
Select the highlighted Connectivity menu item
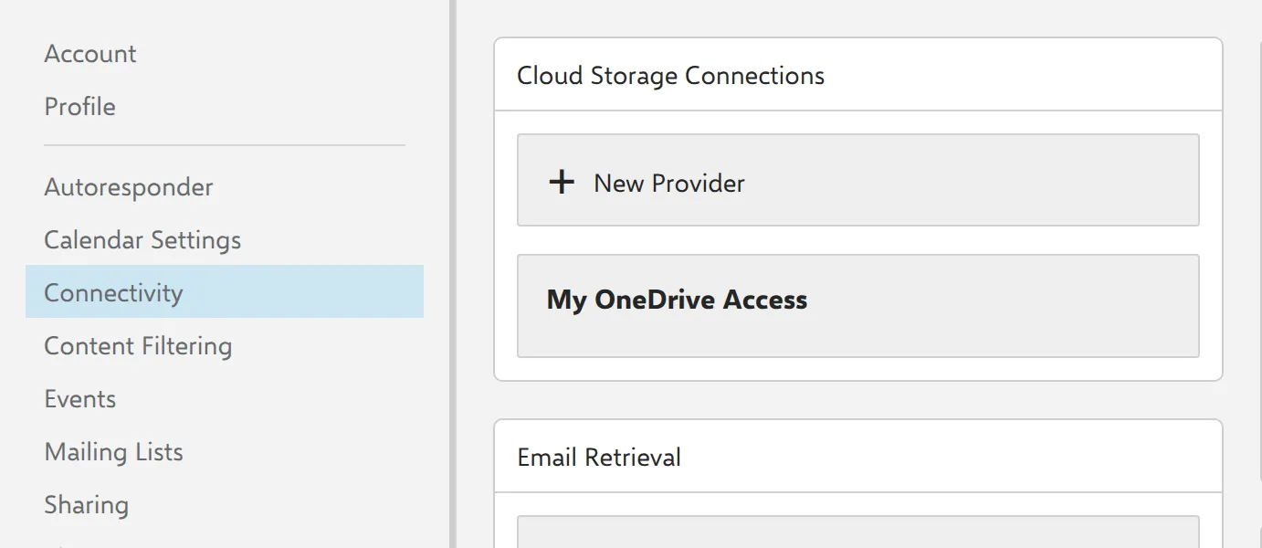click(225, 292)
